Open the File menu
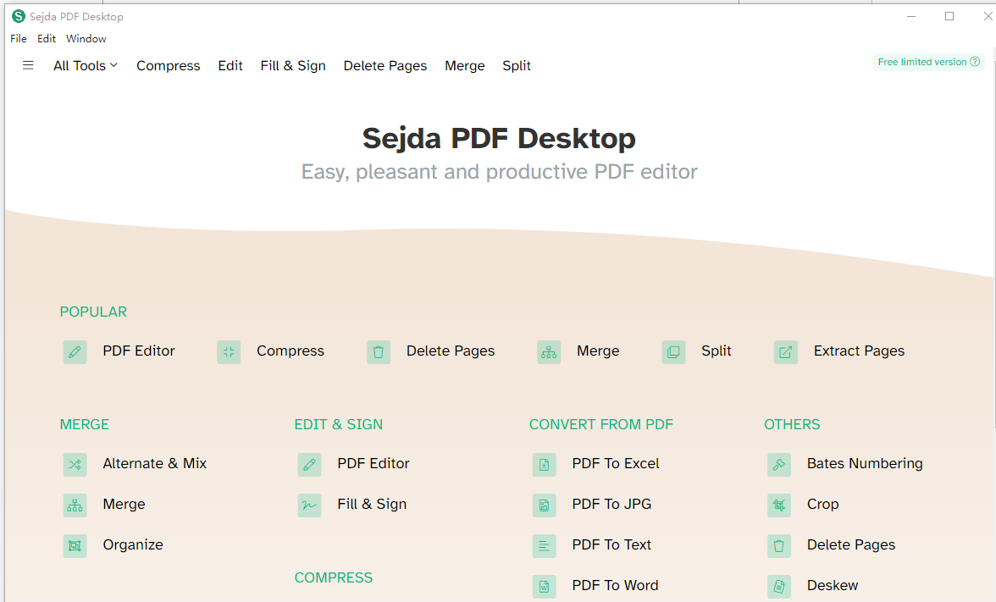The image size is (996, 602). pyautogui.click(x=19, y=39)
